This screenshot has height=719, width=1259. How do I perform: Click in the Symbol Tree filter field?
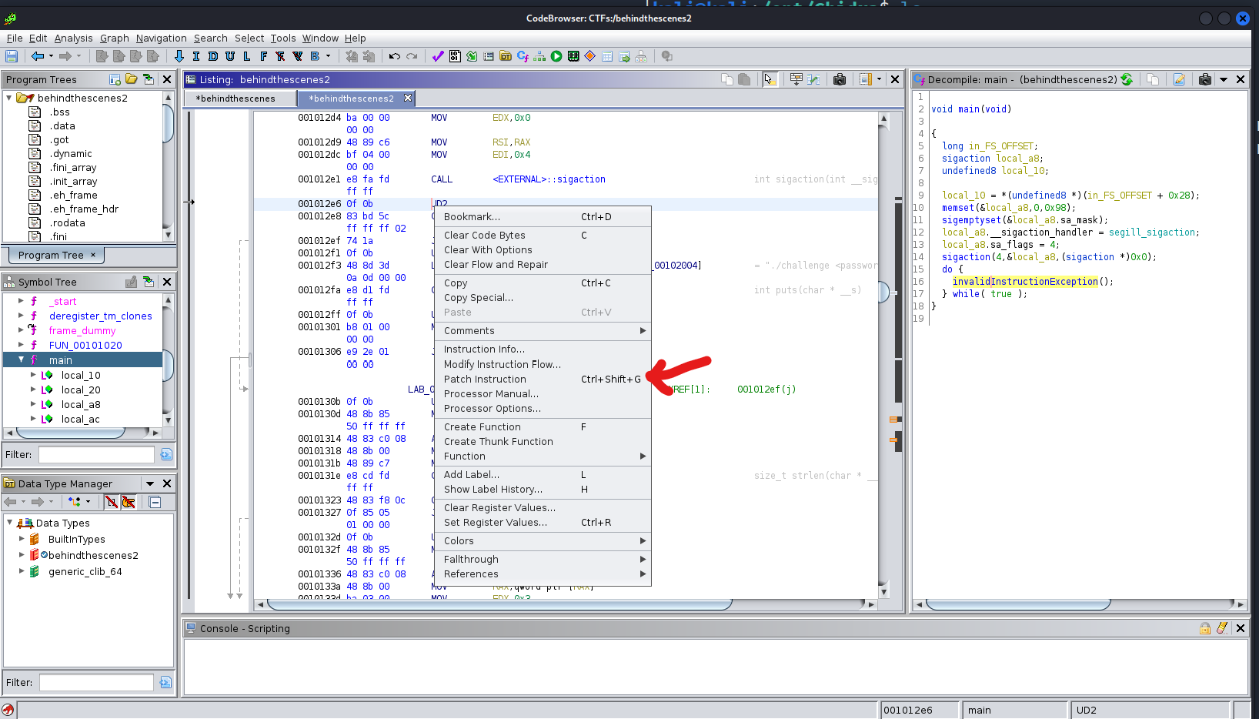point(96,454)
